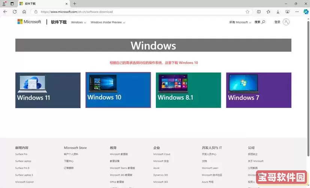This screenshot has width=310, height=188.
Task: Expand the 所有 Microsoft dropdown
Action: coord(240,22)
